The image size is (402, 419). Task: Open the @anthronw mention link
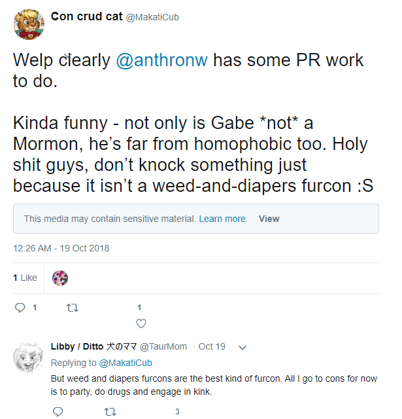[163, 61]
